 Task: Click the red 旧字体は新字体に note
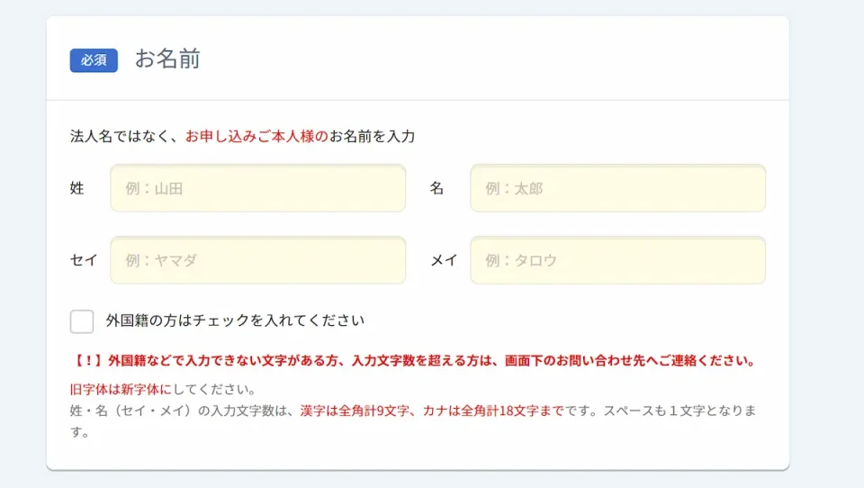click(x=120, y=391)
